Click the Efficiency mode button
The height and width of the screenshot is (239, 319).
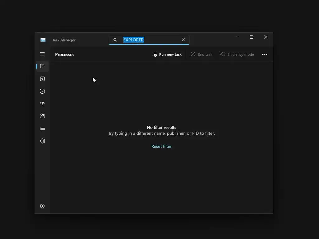tap(237, 54)
